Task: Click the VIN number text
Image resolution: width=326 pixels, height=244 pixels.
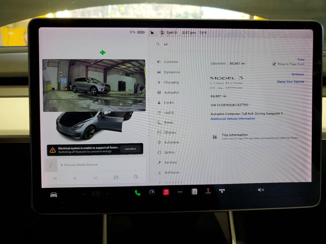Action: (x=229, y=105)
